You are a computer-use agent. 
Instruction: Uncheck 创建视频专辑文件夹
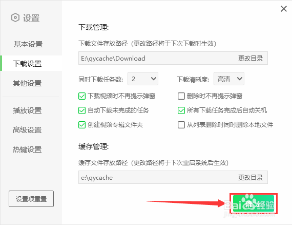pos(82,125)
